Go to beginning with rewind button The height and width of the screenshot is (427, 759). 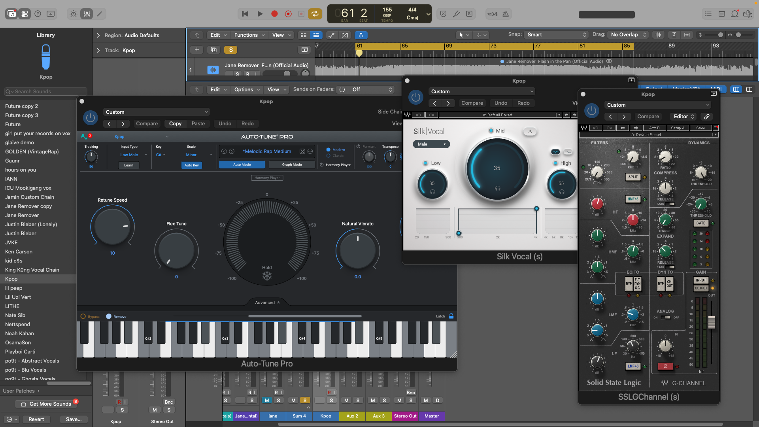[245, 14]
